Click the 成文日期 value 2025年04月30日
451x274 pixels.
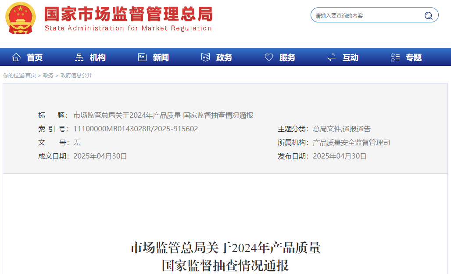100,156
